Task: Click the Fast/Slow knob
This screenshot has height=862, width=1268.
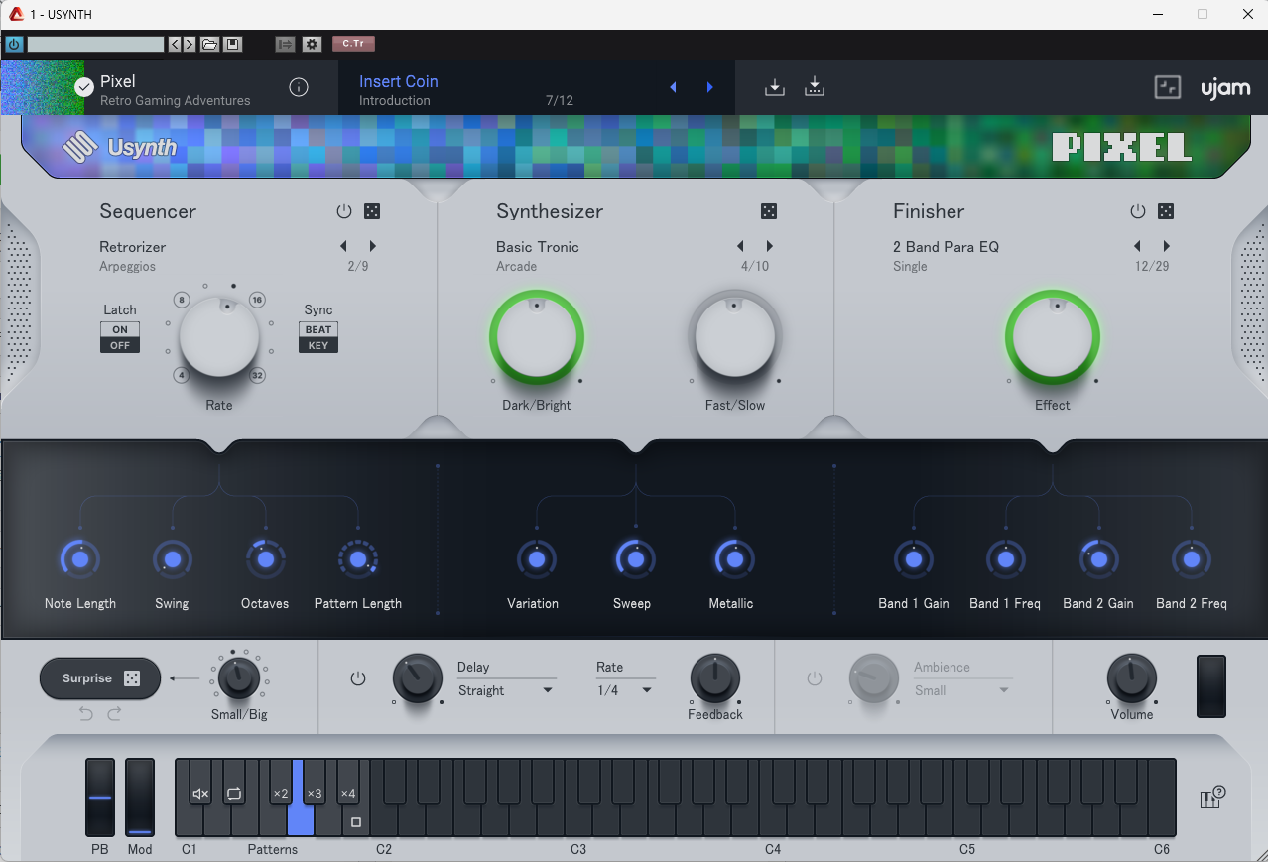Action: coord(735,337)
